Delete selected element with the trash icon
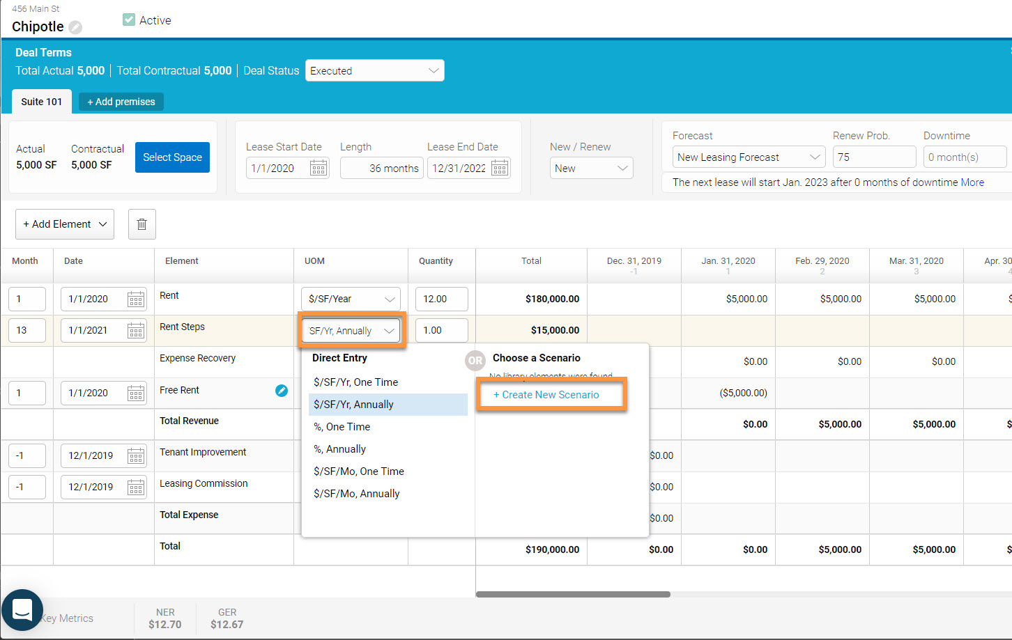1012x640 pixels. pyautogui.click(x=141, y=224)
